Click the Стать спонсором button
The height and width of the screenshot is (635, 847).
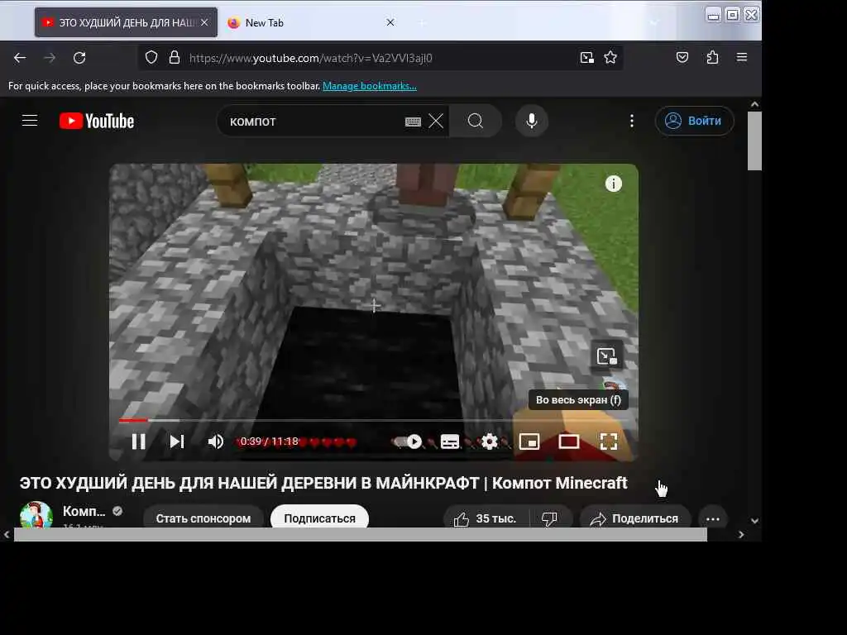click(x=203, y=518)
